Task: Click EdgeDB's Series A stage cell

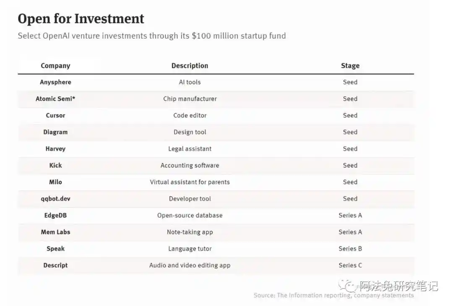Action: coord(350,215)
